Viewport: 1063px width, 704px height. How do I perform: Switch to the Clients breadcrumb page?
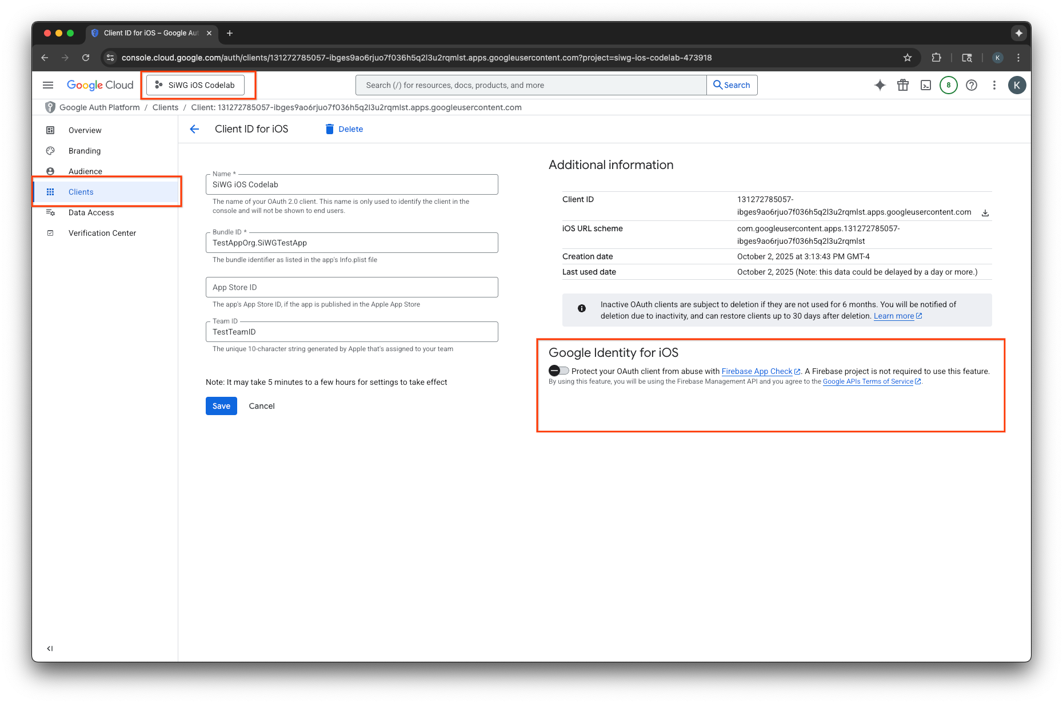click(165, 107)
